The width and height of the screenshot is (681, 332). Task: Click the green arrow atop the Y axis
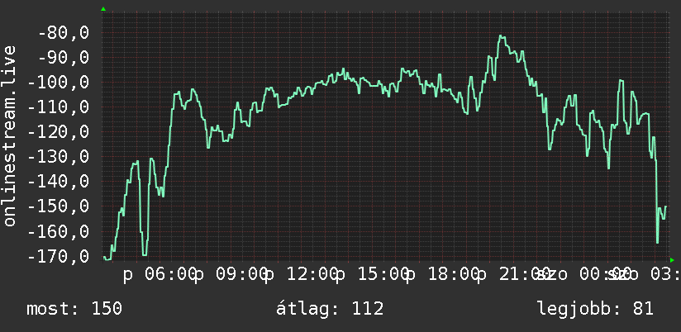(103, 9)
